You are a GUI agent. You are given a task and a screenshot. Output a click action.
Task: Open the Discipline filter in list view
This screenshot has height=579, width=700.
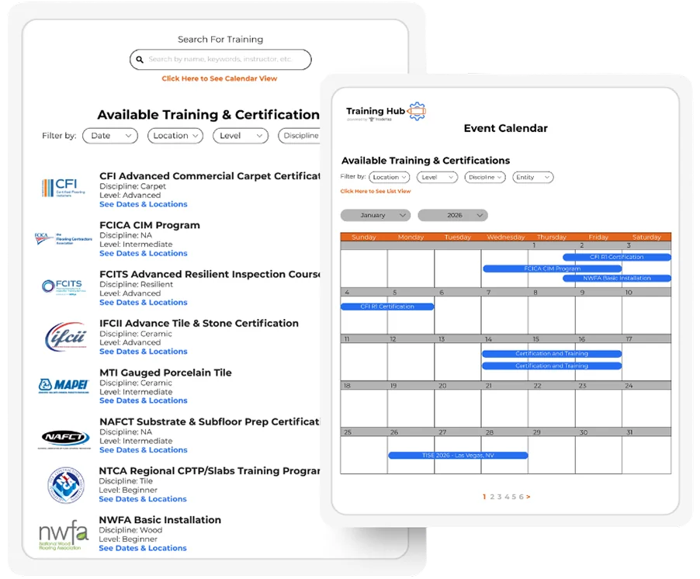click(x=299, y=136)
